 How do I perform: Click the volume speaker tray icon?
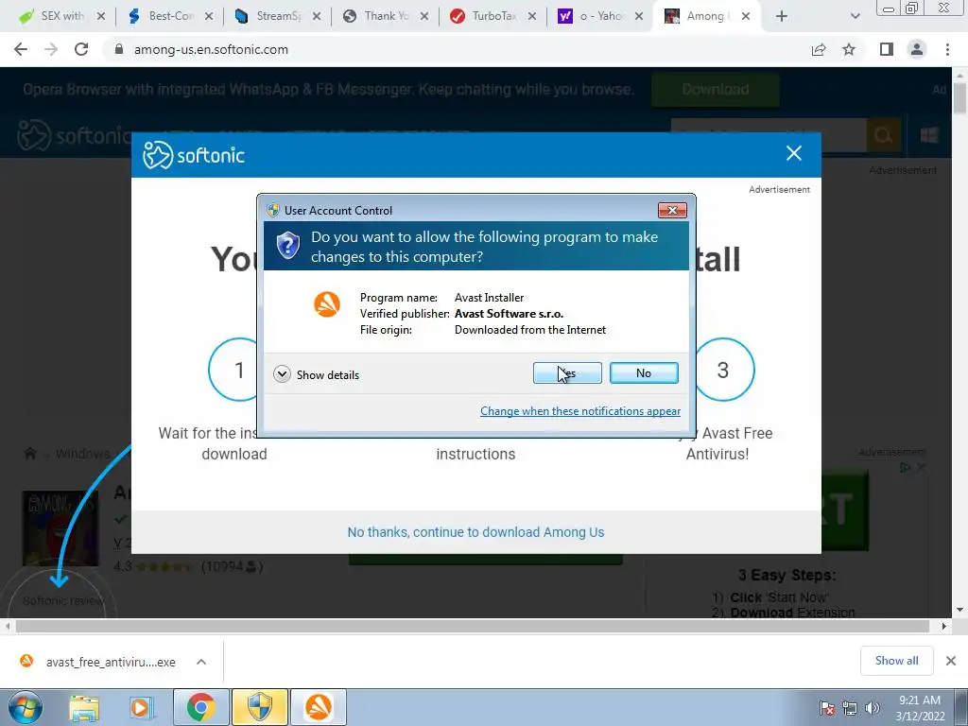873,708
